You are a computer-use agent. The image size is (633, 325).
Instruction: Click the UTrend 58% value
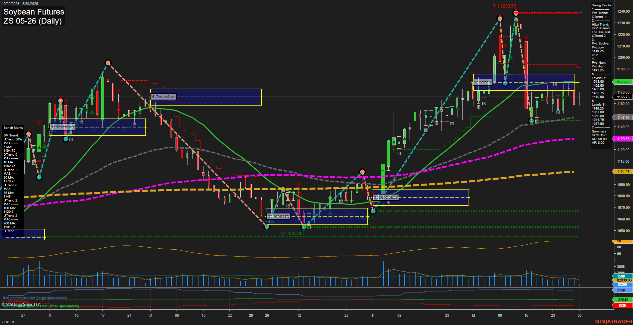coord(13,139)
